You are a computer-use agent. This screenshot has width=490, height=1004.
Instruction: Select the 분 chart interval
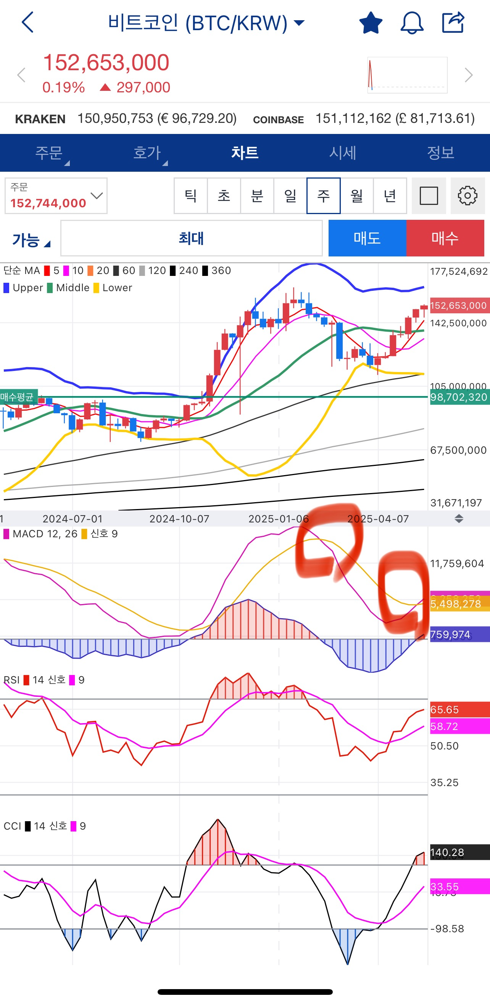(x=257, y=196)
